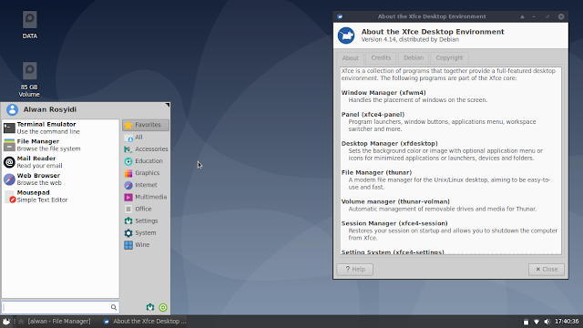Select the Multimedia category
Viewport: 583px width, 328px height.
(146, 197)
